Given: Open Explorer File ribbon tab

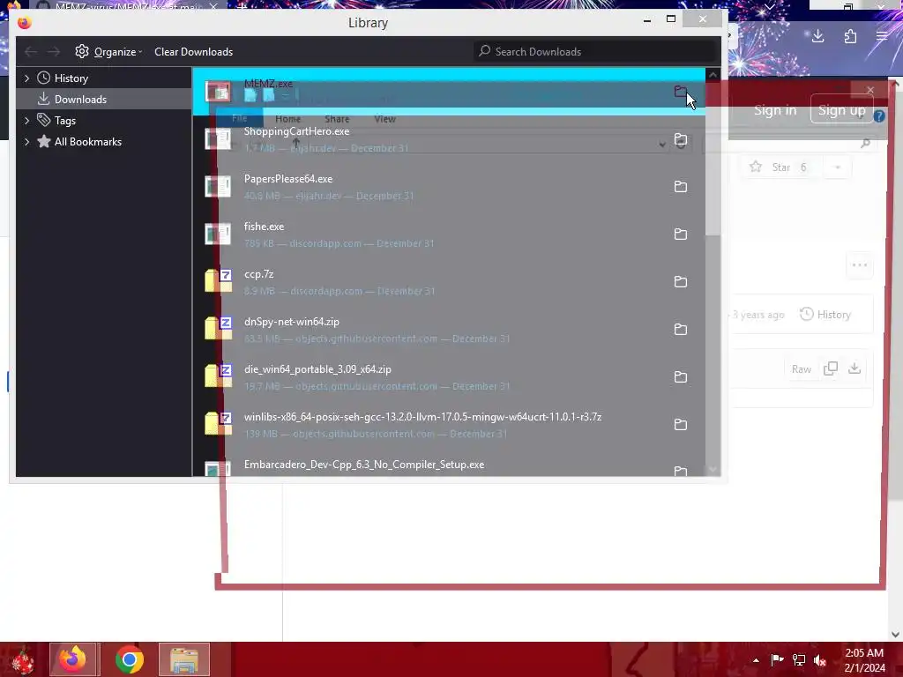Looking at the screenshot, I should pyautogui.click(x=239, y=119).
